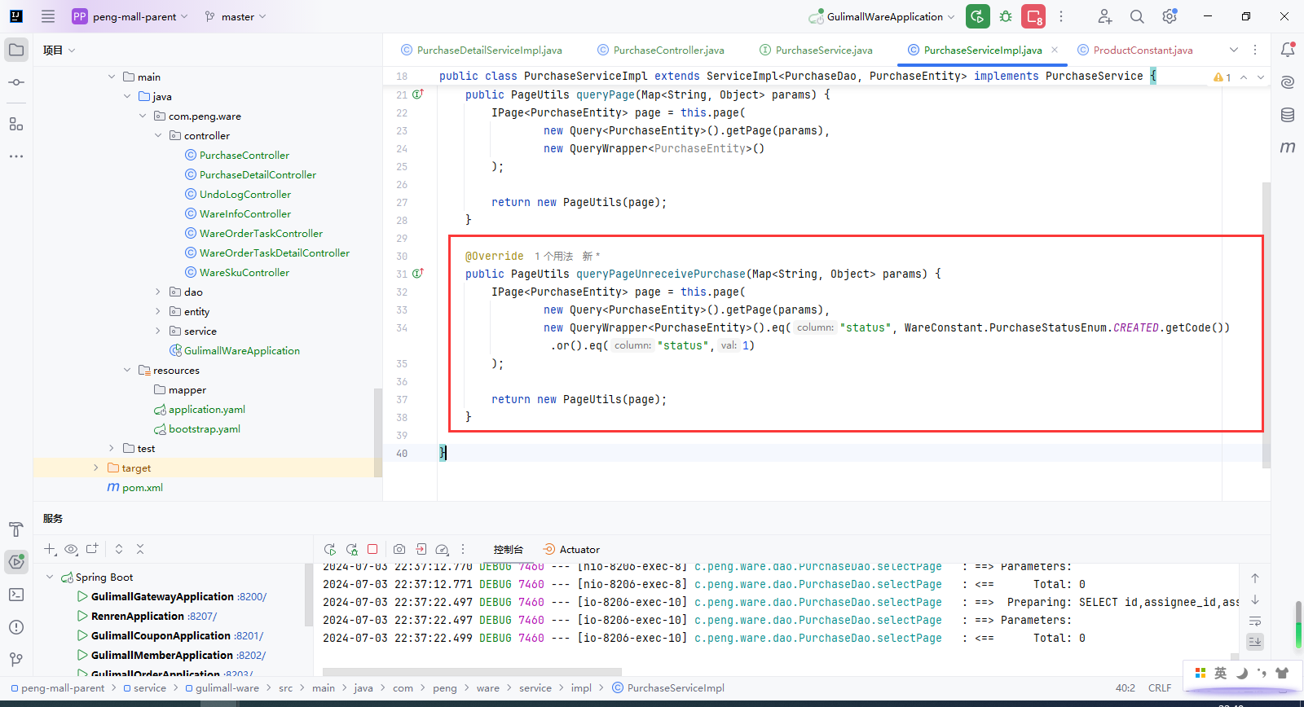Image resolution: width=1304 pixels, height=707 pixels.
Task: Click the Debug bug icon in top toolbar
Action: [1006, 16]
